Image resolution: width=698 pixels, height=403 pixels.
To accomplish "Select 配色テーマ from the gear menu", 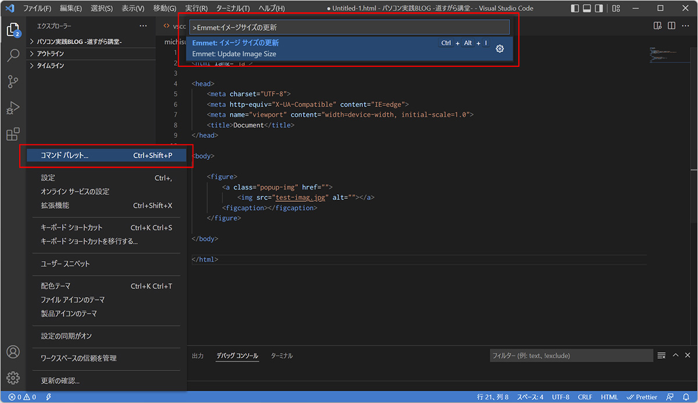I will click(106, 286).
